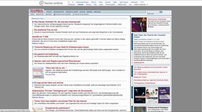This screenshot has height=112, width=202.
Task: Click the Newsletter link
Action: click(x=40, y=14)
